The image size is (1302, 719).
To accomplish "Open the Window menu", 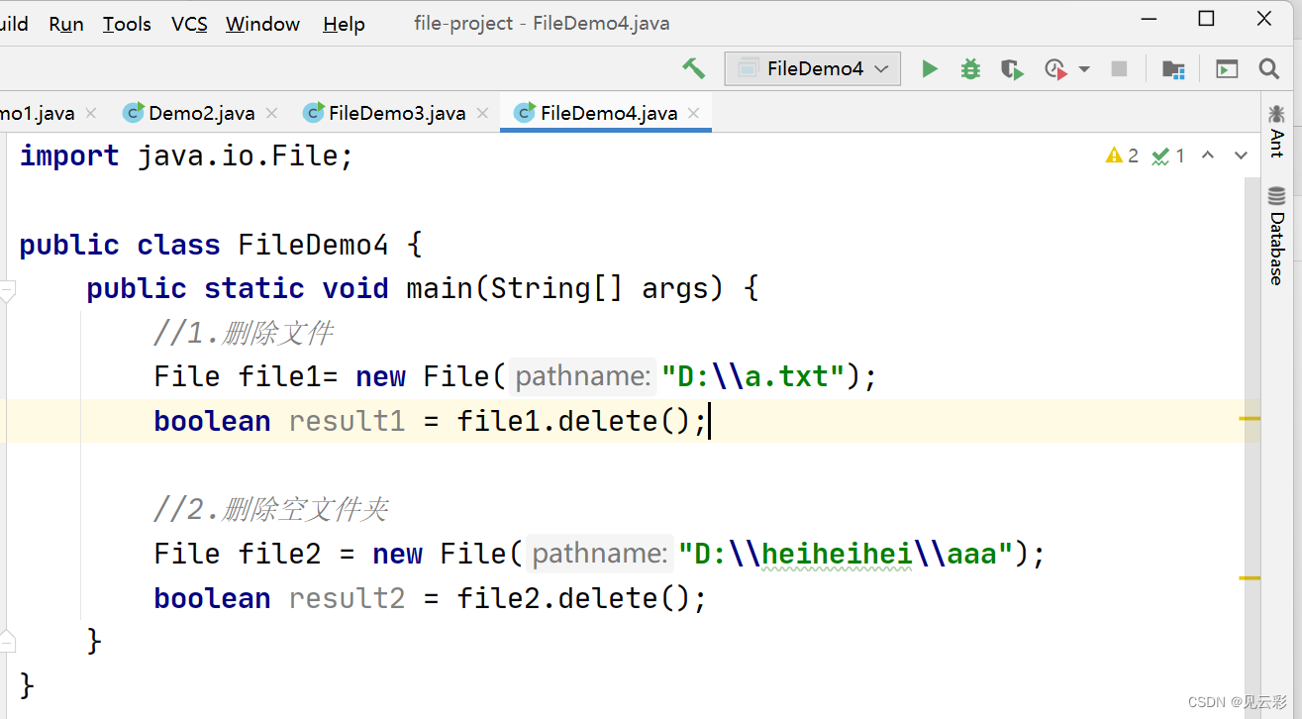I will click(262, 24).
